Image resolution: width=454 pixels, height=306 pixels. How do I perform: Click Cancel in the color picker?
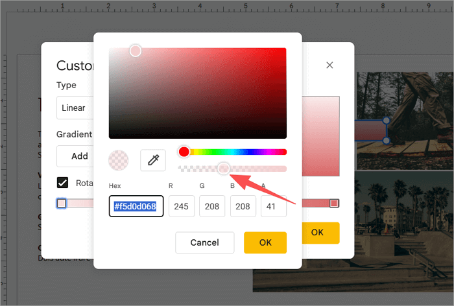[x=205, y=242]
